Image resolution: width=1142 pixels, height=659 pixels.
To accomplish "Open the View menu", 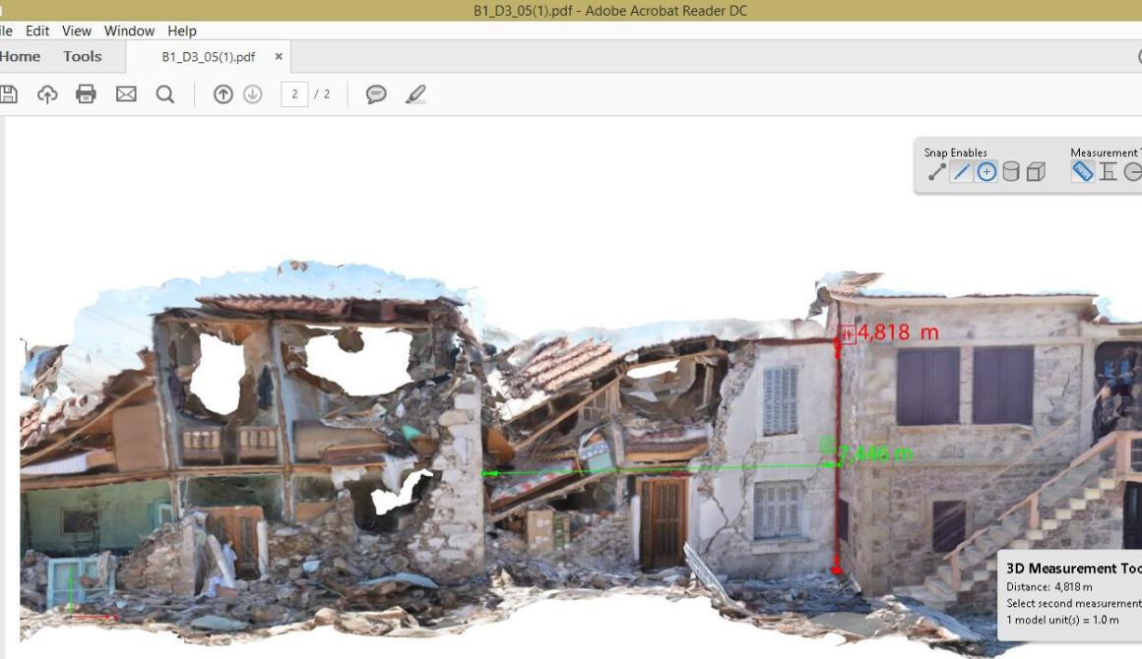I will coord(77,30).
